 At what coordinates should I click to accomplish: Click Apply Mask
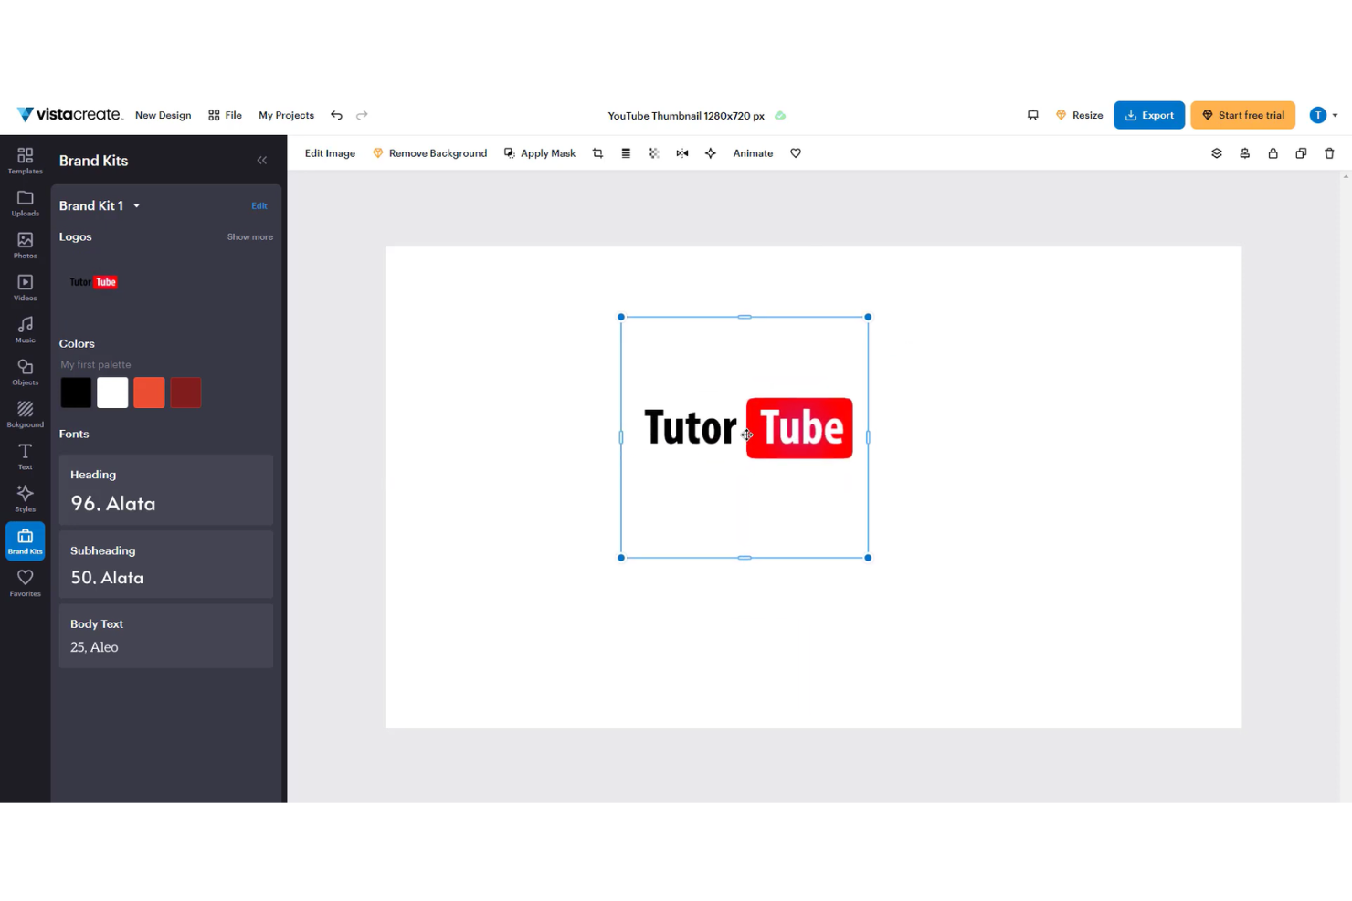(x=540, y=153)
